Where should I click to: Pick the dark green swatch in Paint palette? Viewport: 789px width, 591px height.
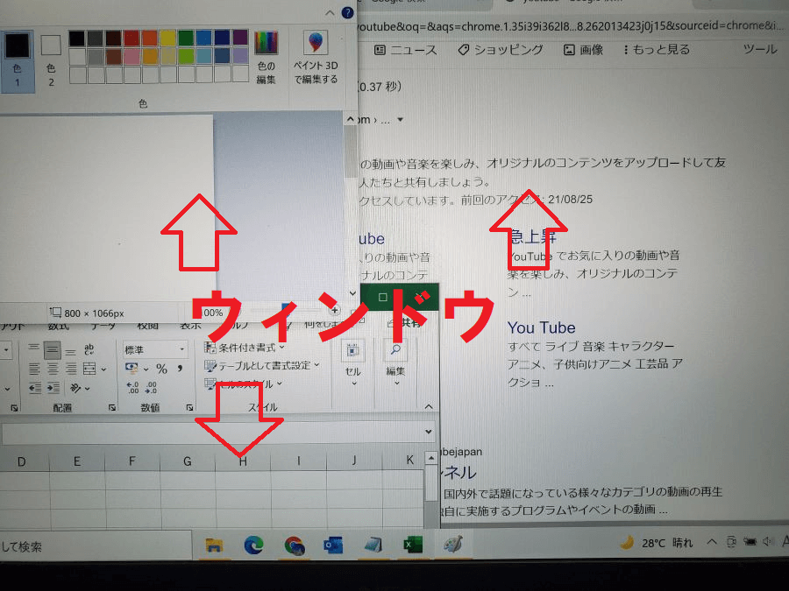coord(186,38)
